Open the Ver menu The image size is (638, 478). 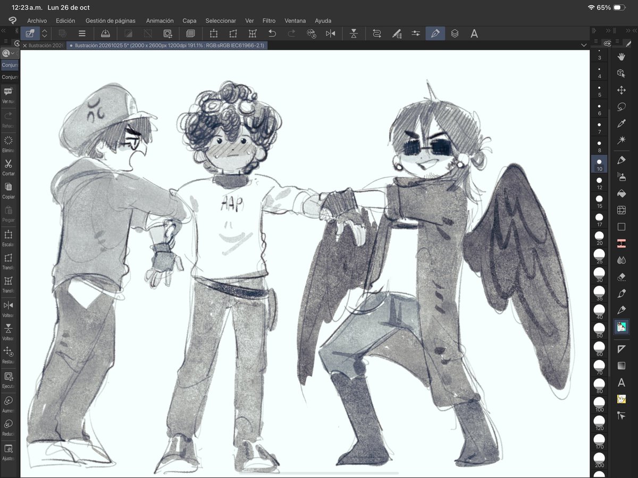click(x=249, y=21)
